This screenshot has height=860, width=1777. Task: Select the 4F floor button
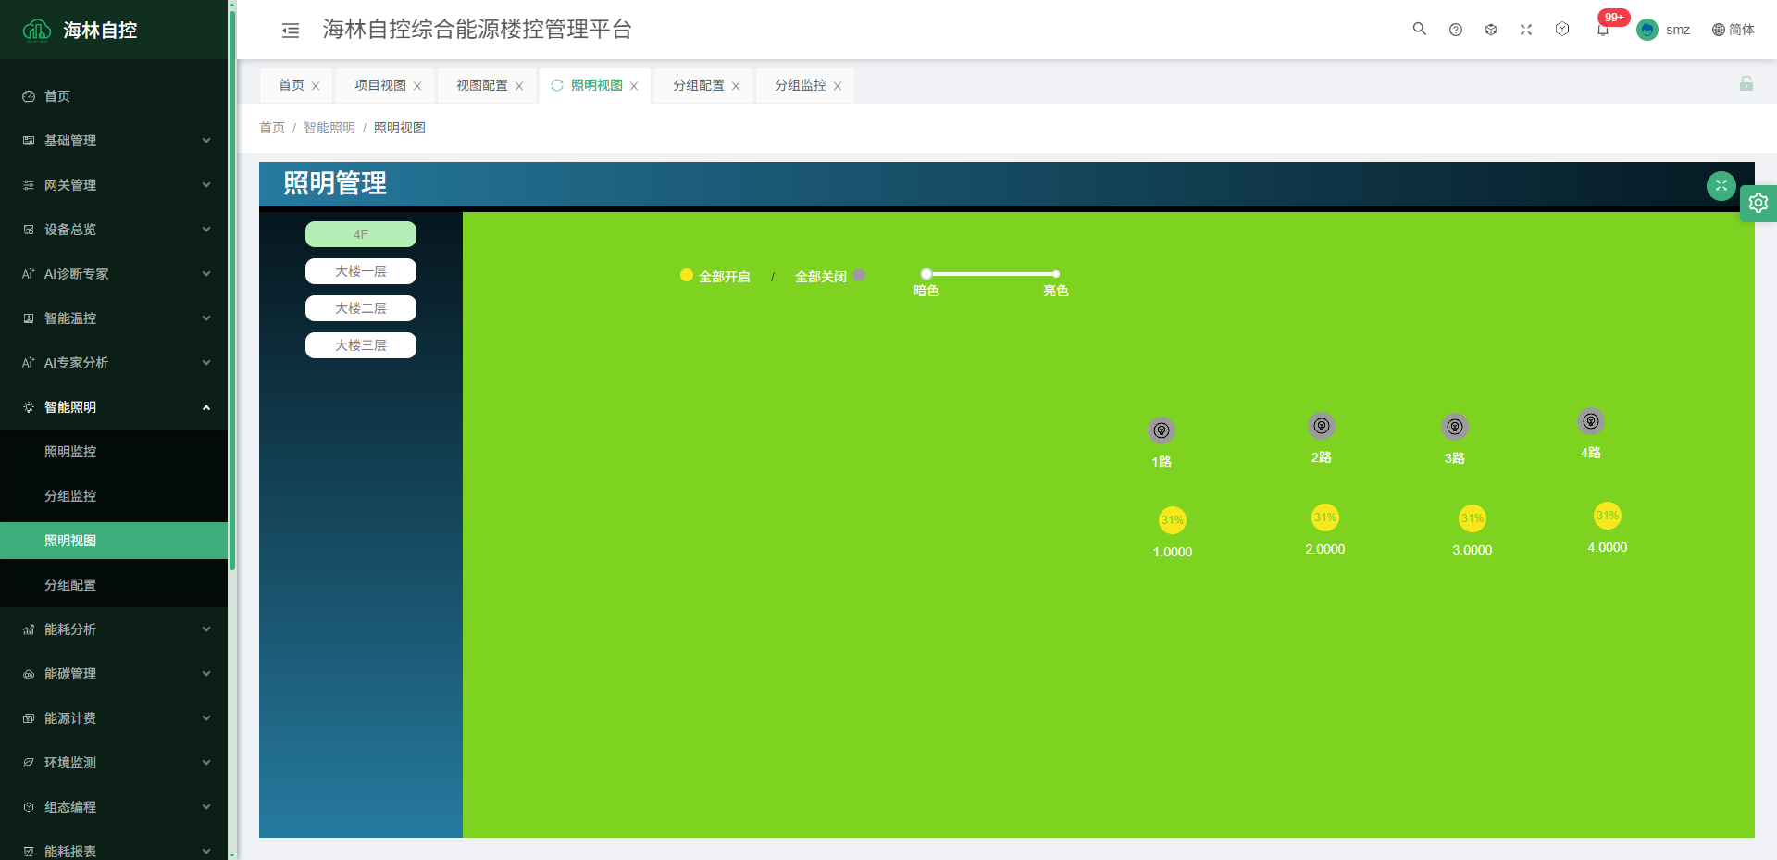[361, 234]
